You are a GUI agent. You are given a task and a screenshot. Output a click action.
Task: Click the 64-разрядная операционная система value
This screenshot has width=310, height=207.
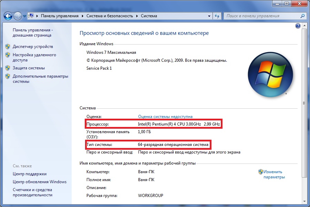pos(173,145)
